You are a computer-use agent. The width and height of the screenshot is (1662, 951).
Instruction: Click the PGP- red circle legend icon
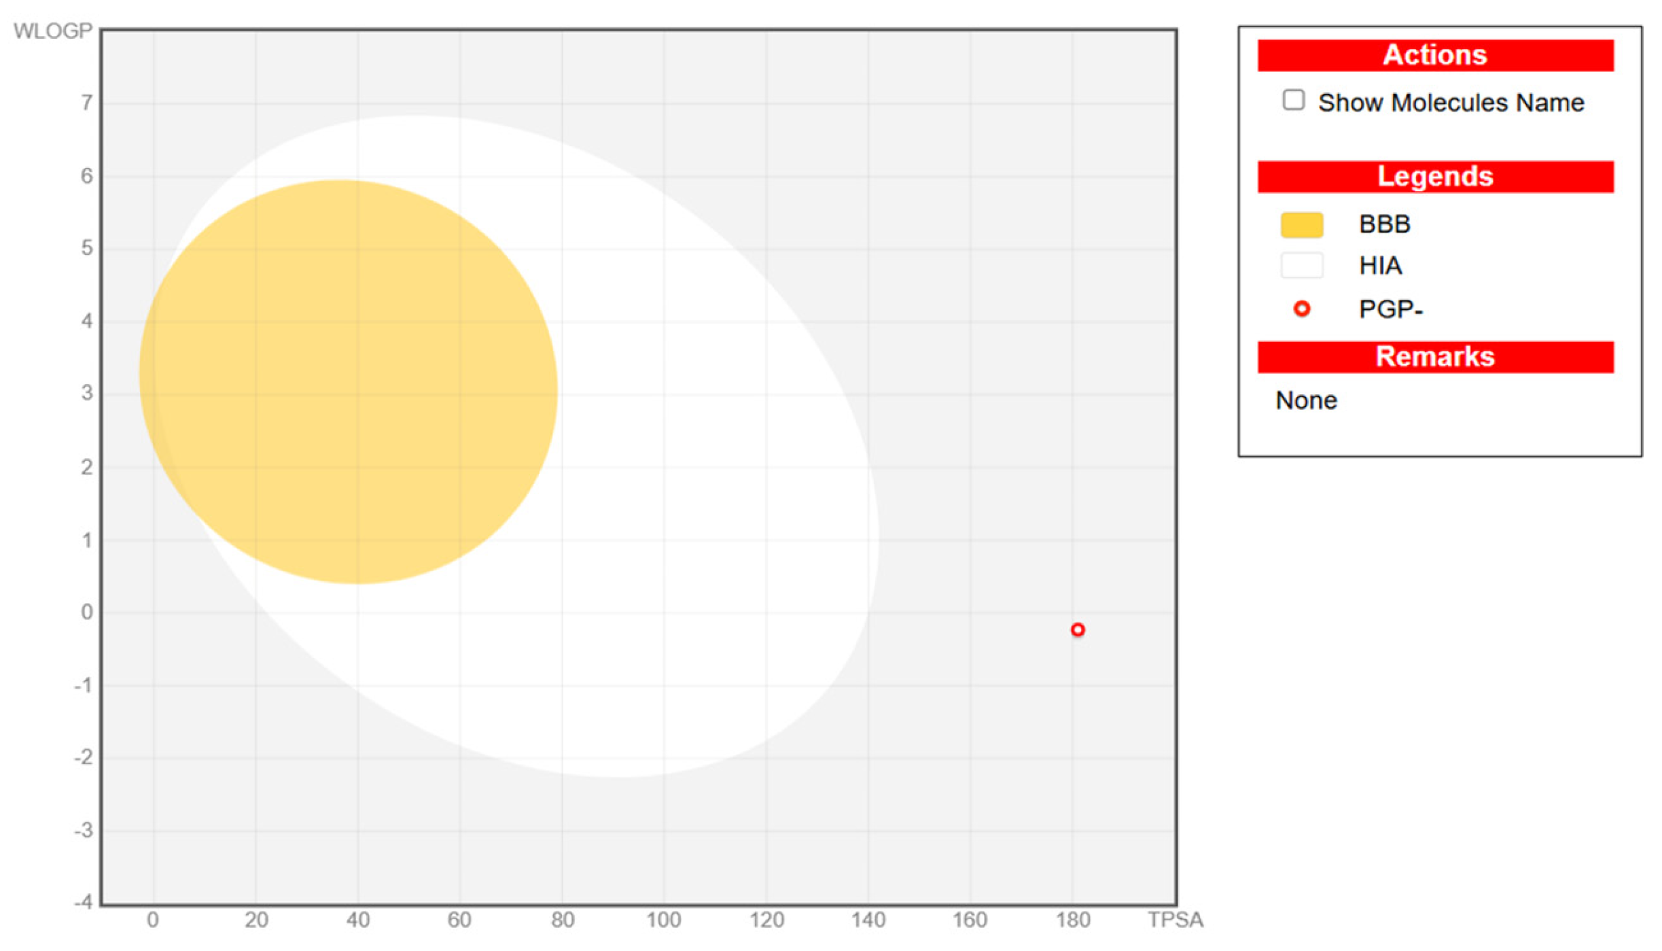pyautogui.click(x=1302, y=309)
